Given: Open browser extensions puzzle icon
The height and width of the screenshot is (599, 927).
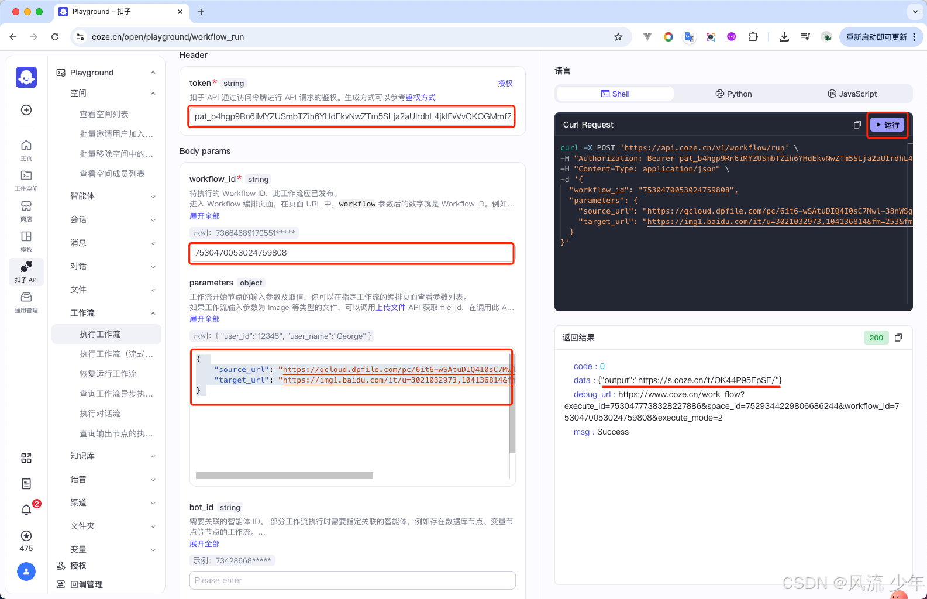Looking at the screenshot, I should tap(753, 37).
